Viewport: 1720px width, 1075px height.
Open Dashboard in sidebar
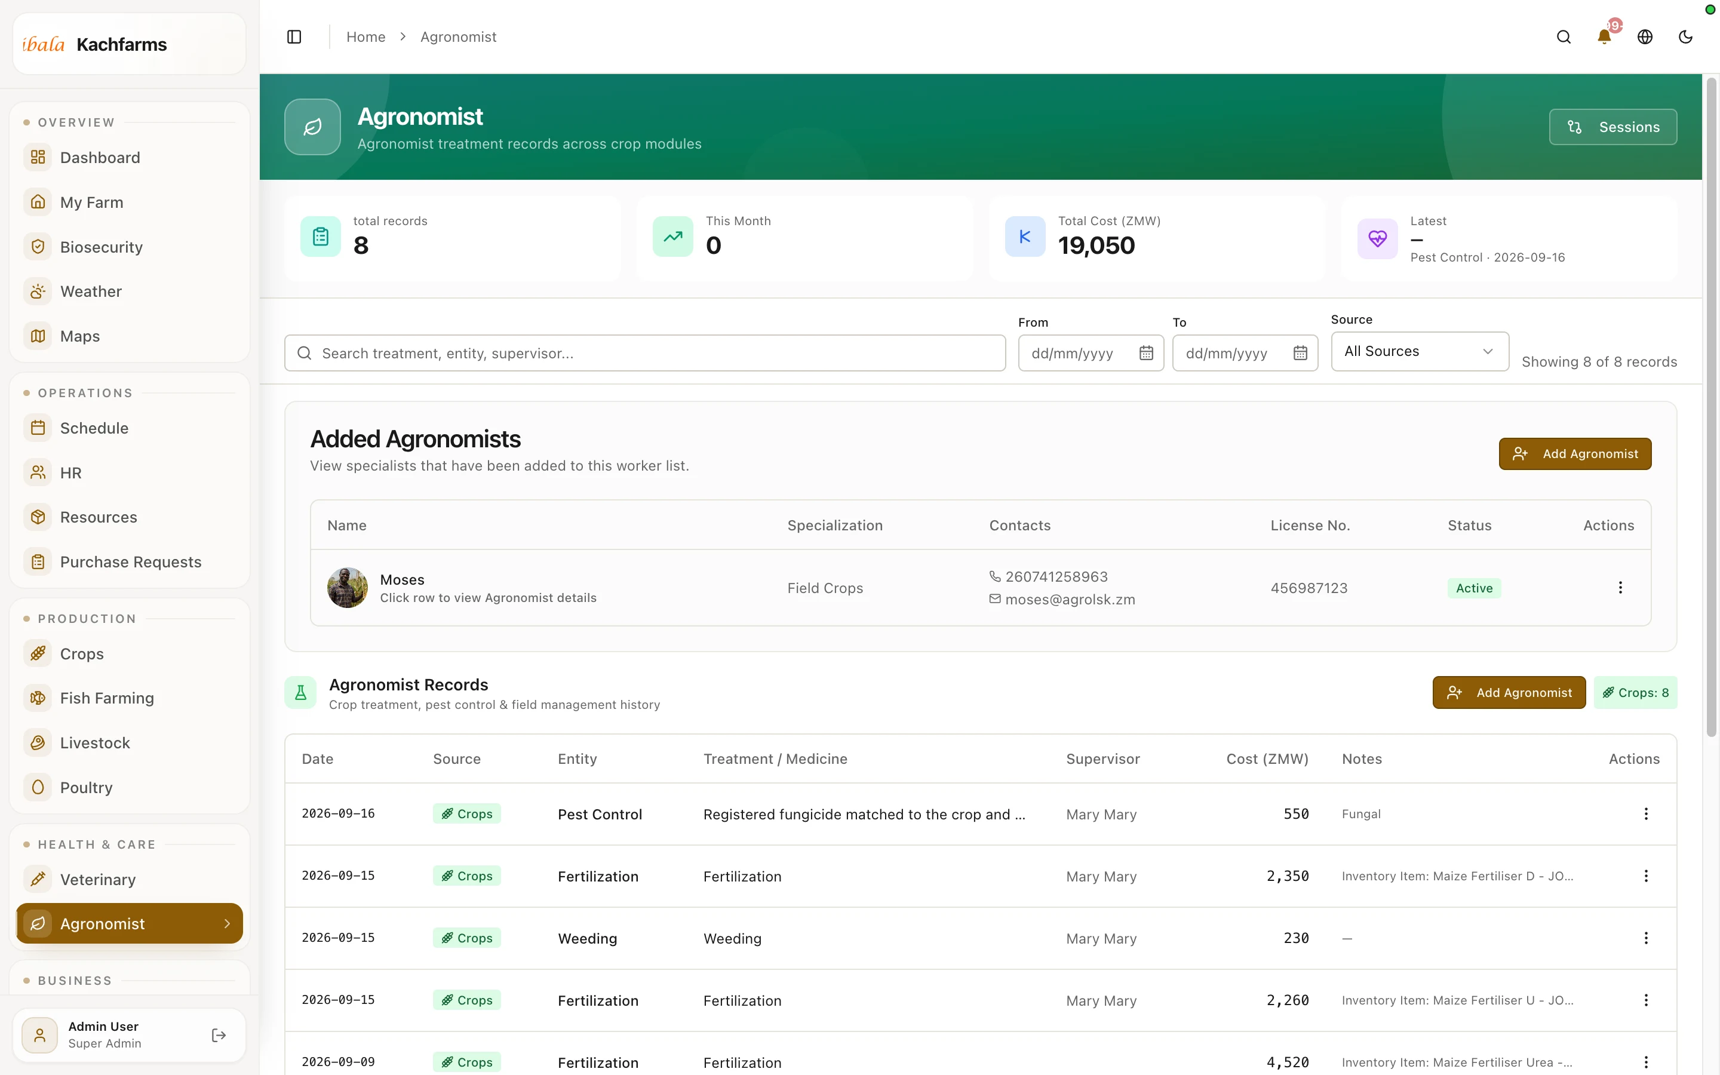(130, 157)
